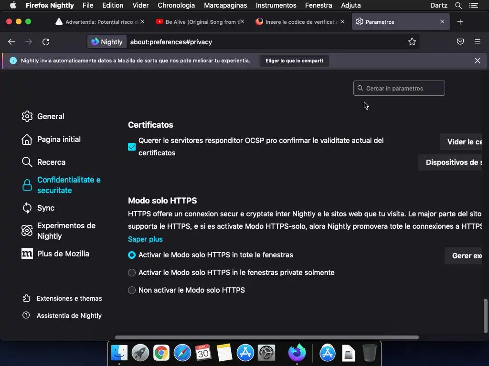Open the Trash in the Dock
The height and width of the screenshot is (366, 489).
tap(370, 353)
